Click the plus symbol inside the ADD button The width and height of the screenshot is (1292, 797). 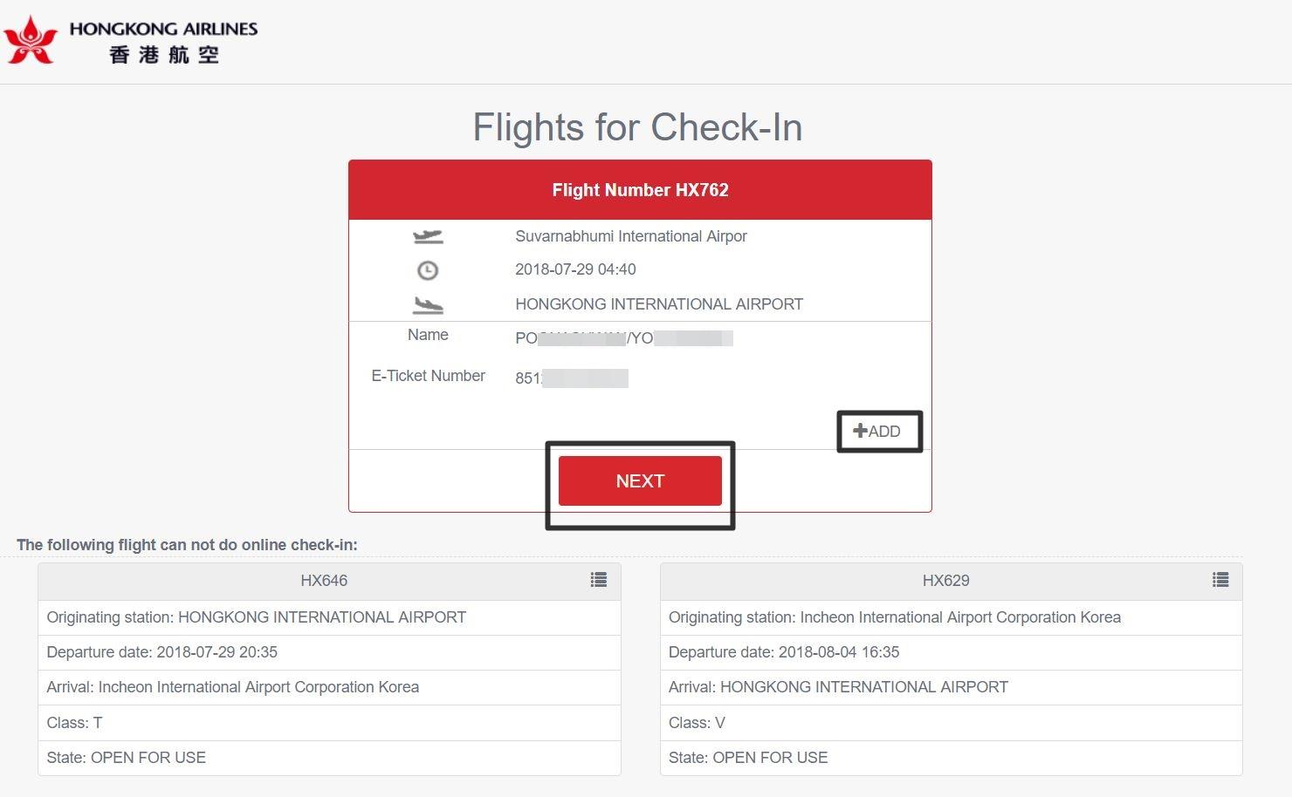[860, 431]
